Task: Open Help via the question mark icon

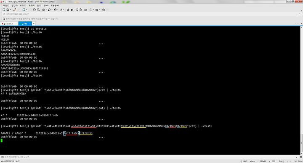Action: (x=104, y=10)
